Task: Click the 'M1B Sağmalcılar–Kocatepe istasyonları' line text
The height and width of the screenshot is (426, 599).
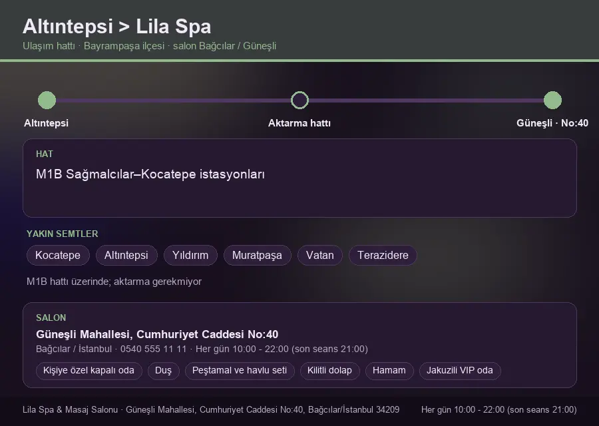Action: [150, 174]
